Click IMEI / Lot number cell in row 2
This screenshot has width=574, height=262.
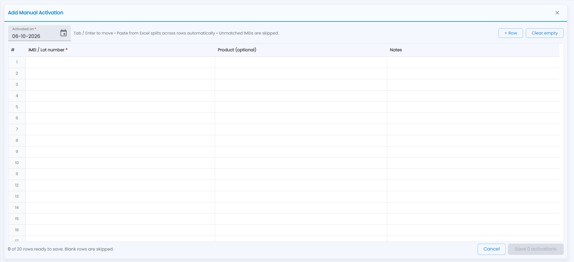point(120,73)
